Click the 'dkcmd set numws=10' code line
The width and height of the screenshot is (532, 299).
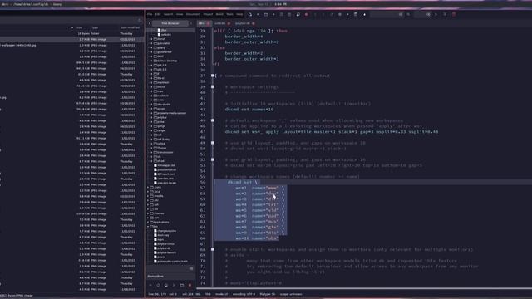click(x=249, y=110)
